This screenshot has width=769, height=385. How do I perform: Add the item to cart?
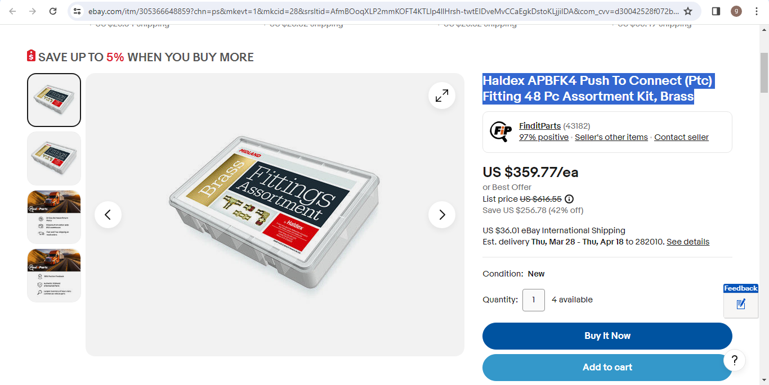tap(607, 368)
